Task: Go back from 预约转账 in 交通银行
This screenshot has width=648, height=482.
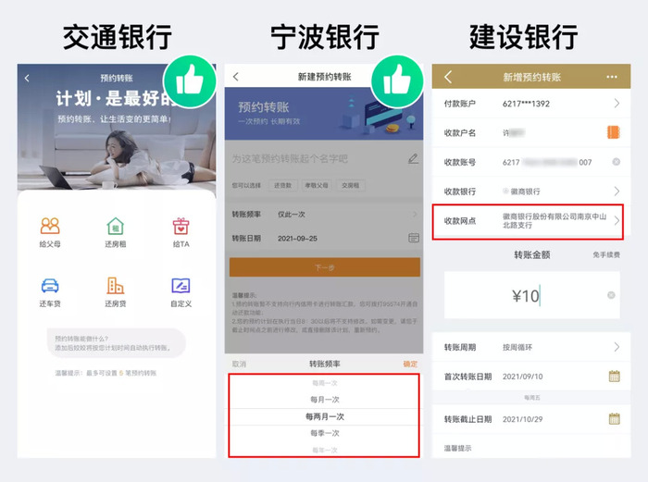Action: tap(27, 78)
